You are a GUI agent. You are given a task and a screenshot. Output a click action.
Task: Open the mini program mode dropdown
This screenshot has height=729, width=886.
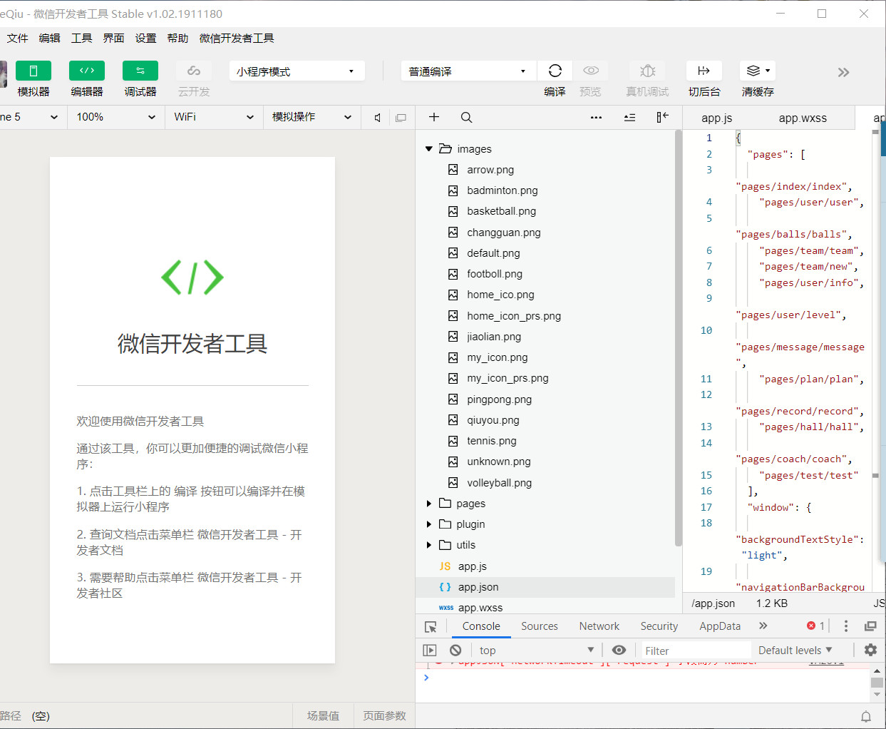pyautogui.click(x=297, y=71)
